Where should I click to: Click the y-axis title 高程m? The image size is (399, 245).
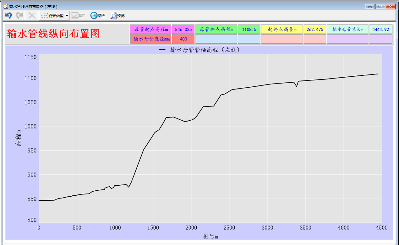[18, 138]
